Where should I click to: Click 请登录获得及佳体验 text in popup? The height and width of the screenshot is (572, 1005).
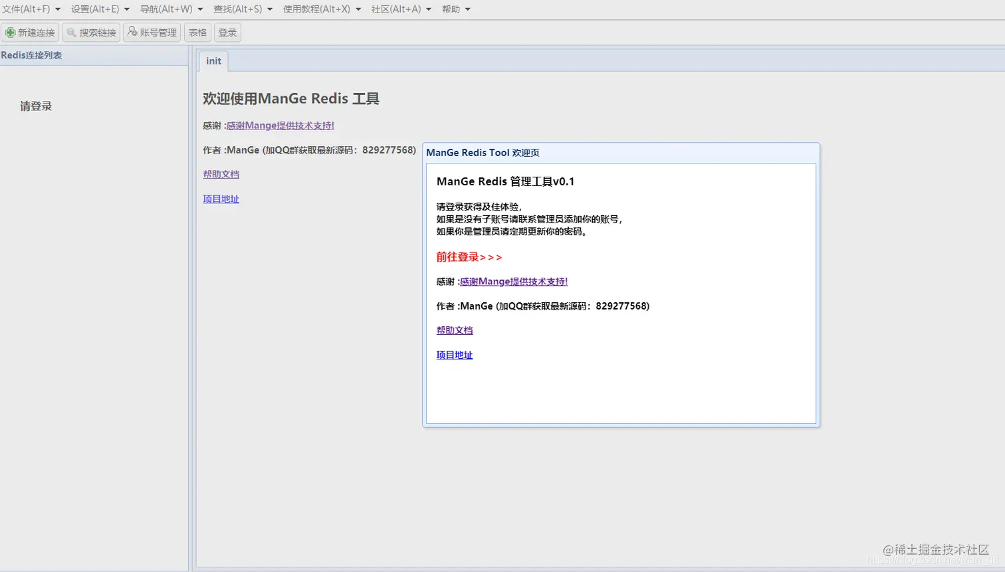click(x=479, y=207)
